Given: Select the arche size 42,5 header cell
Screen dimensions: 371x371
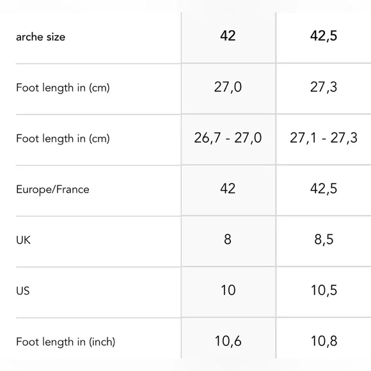Looking at the screenshot, I should [324, 36].
